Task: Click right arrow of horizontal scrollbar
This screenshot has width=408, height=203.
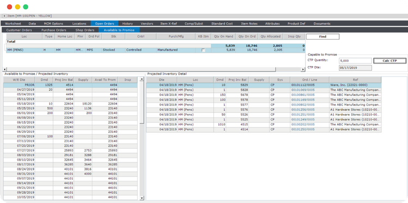Action: pyautogui.click(x=303, y=69)
